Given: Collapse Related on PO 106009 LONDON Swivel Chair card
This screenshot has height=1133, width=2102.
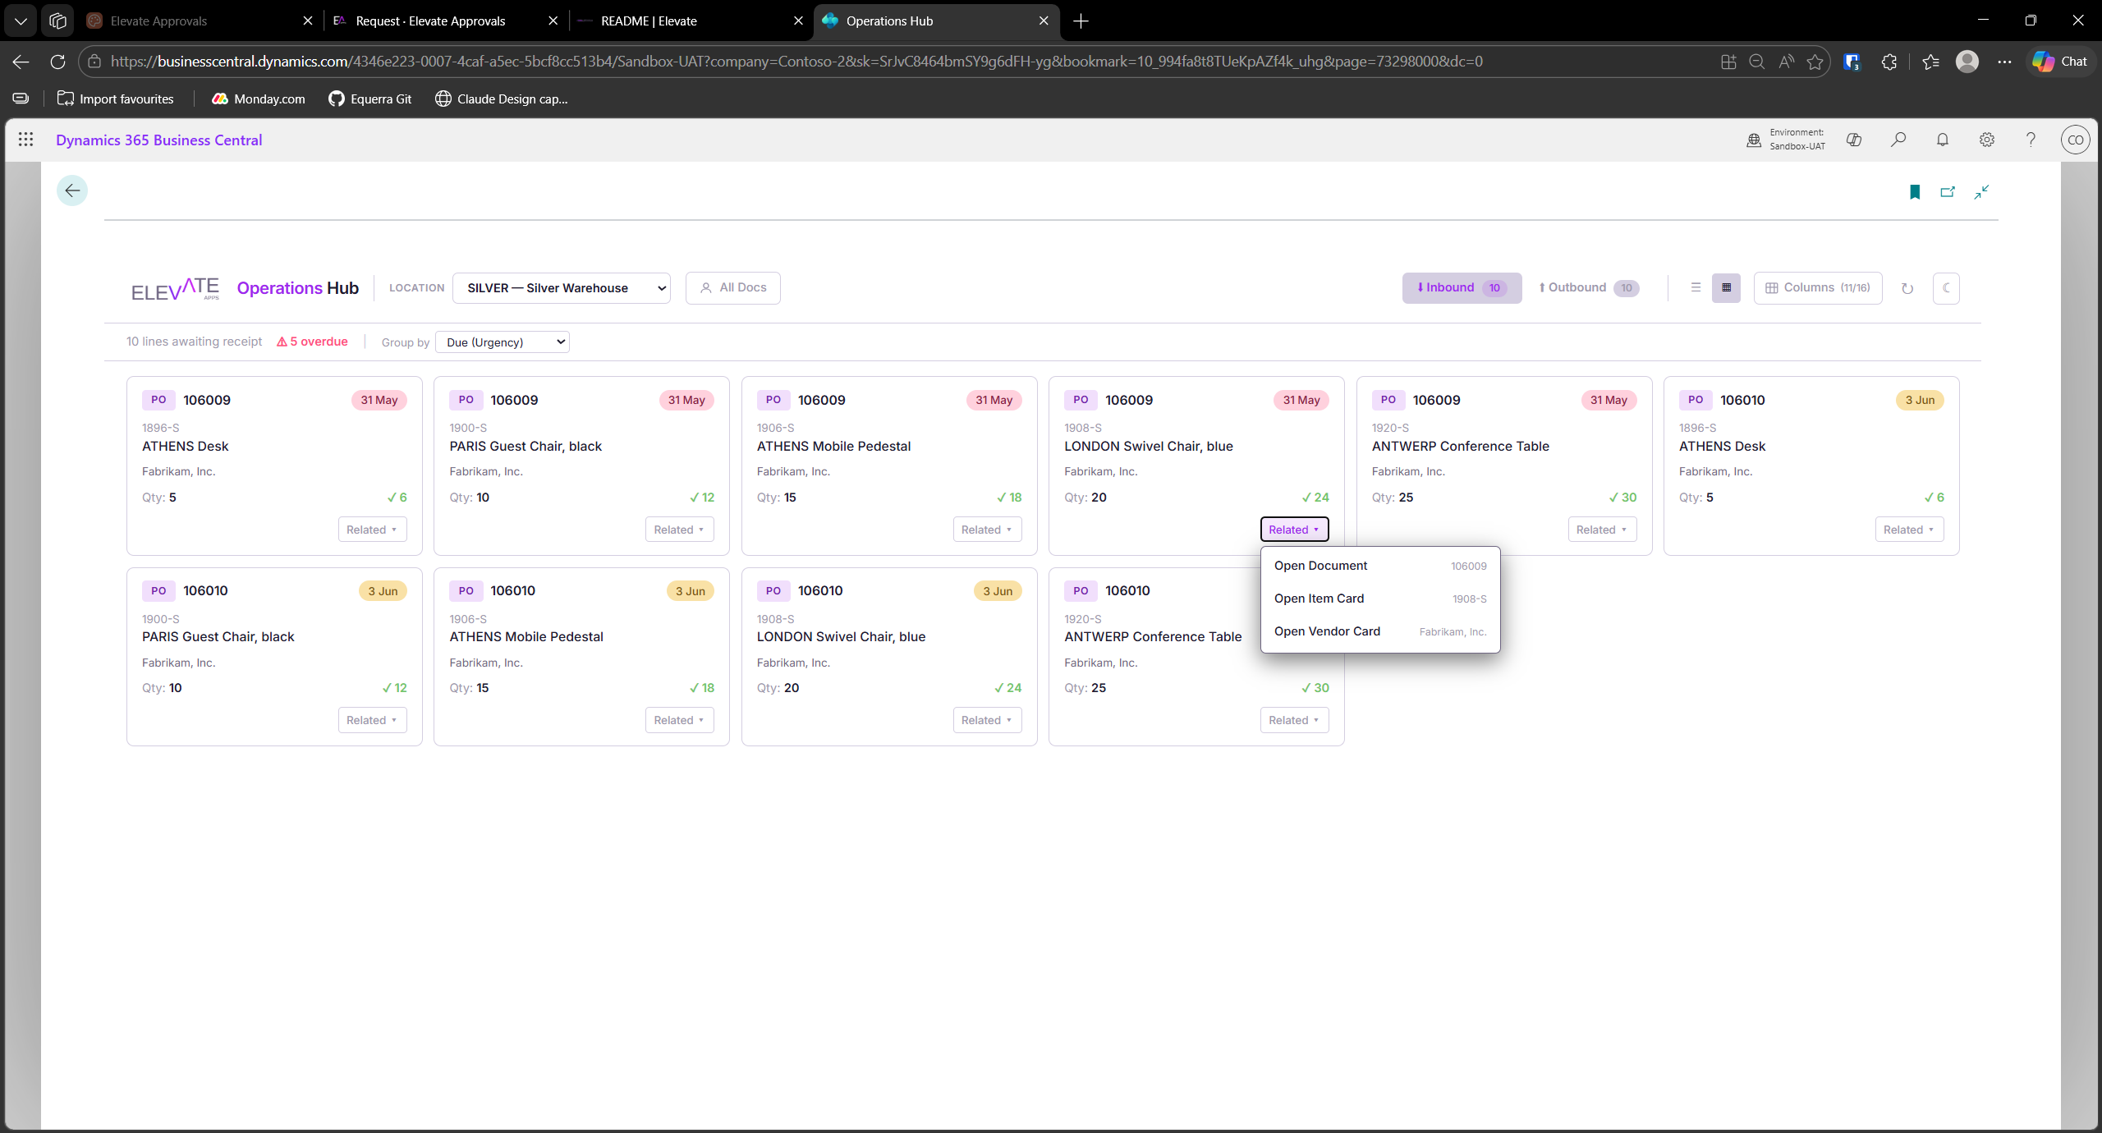Looking at the screenshot, I should tap(1294, 530).
